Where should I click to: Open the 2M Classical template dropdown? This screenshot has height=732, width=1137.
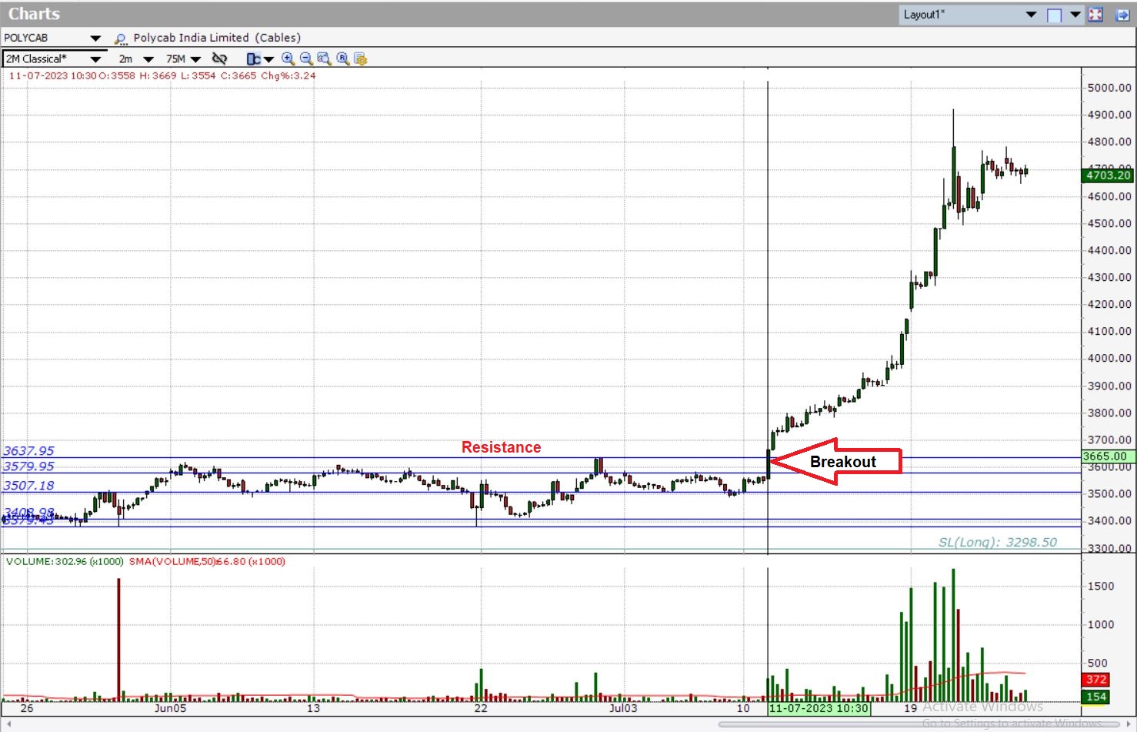click(x=95, y=59)
